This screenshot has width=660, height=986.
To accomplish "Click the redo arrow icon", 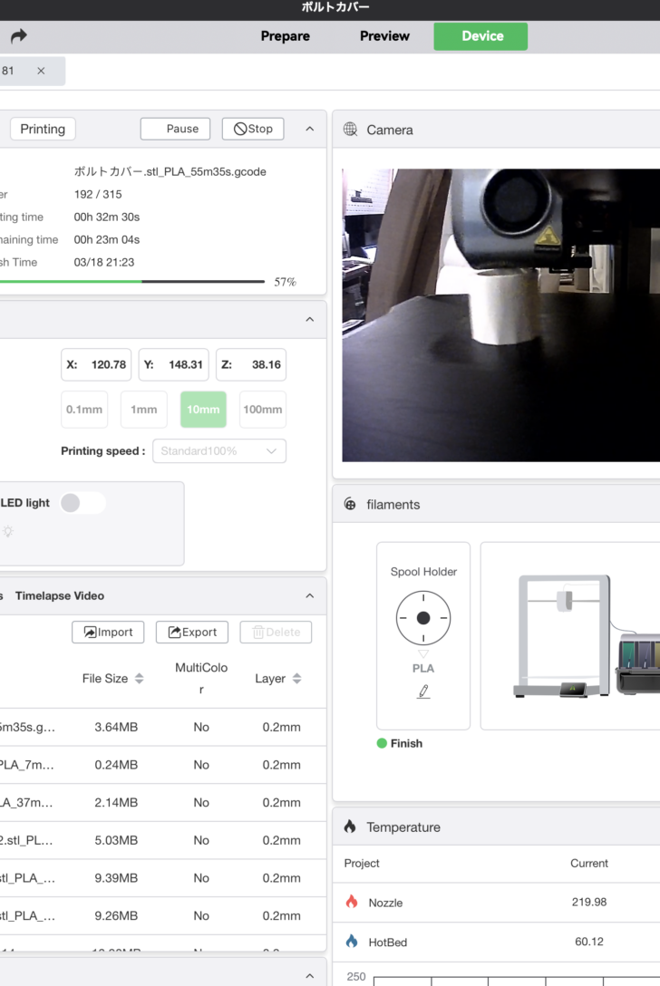I will [x=19, y=36].
